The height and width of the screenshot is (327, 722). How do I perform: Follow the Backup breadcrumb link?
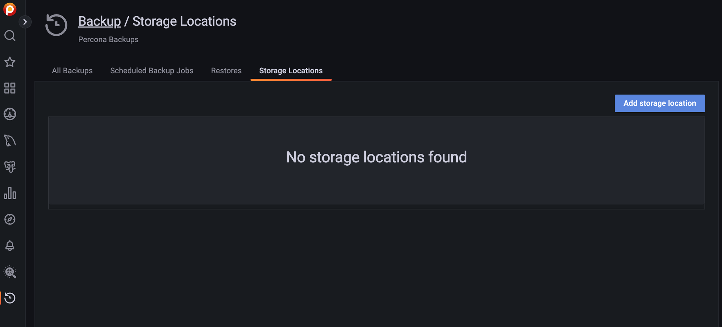(x=100, y=21)
